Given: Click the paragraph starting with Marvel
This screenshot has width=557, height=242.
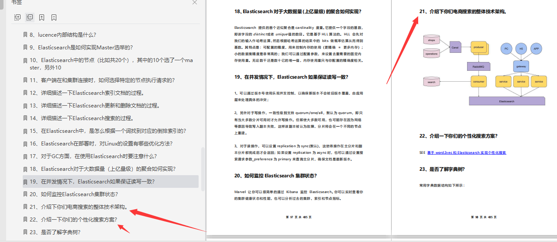Looking at the screenshot, I should [299, 195].
